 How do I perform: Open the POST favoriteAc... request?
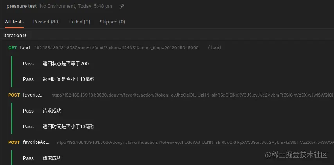[x=36, y=142]
